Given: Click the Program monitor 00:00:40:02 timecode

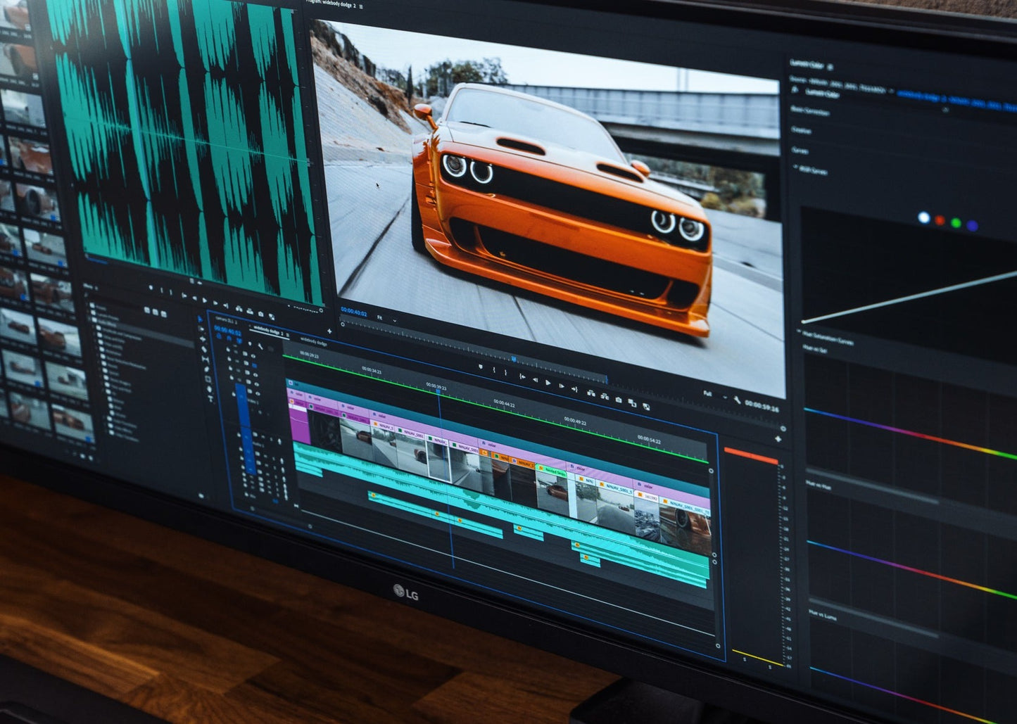Looking at the screenshot, I should point(354,313).
